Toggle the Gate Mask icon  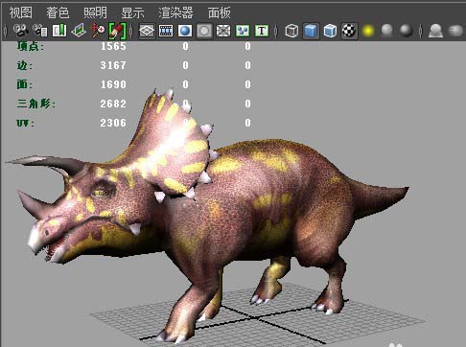coord(204,31)
